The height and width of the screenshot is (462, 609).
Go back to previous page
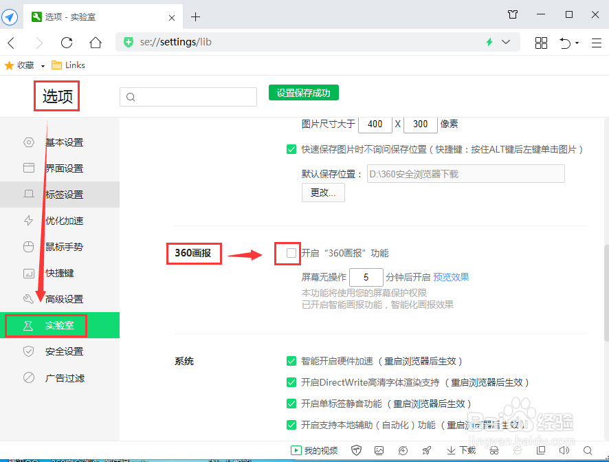(x=11, y=43)
